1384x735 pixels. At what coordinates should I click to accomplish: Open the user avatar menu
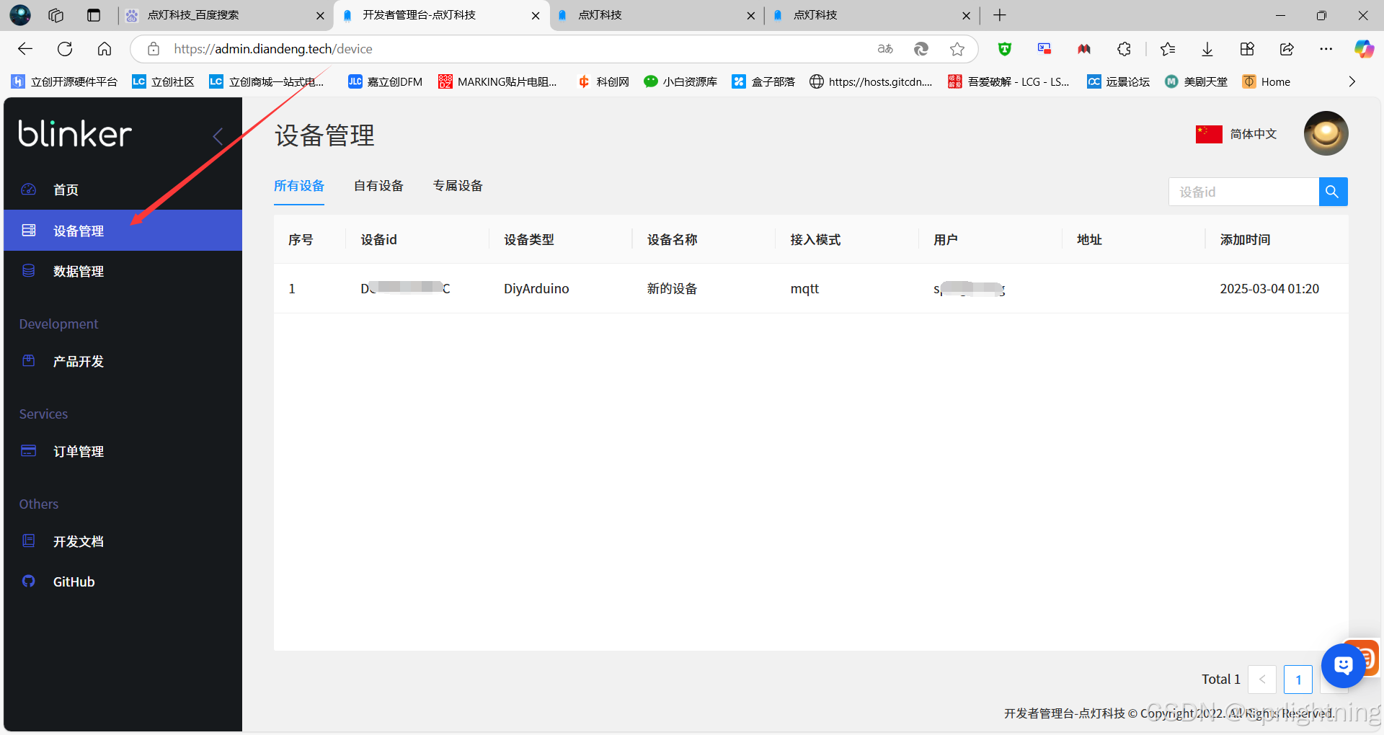click(x=1326, y=133)
